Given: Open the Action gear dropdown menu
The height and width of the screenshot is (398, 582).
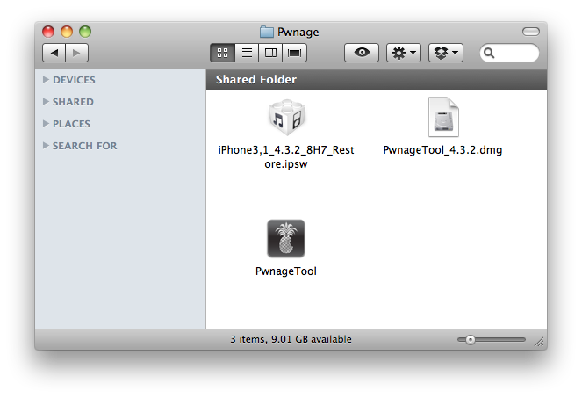Looking at the screenshot, I should pos(404,54).
